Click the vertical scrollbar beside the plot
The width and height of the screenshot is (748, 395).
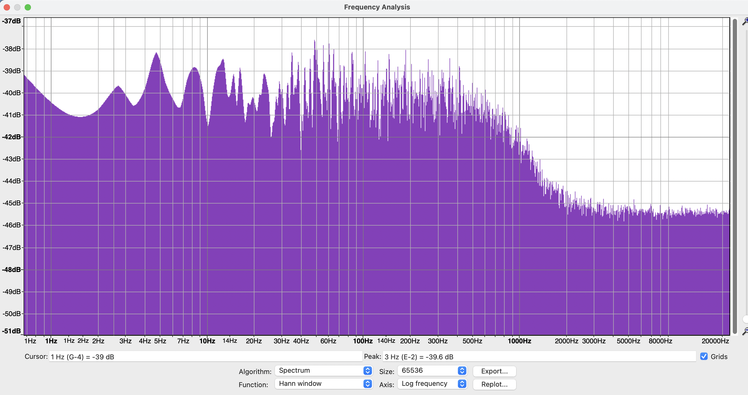[x=735, y=174]
